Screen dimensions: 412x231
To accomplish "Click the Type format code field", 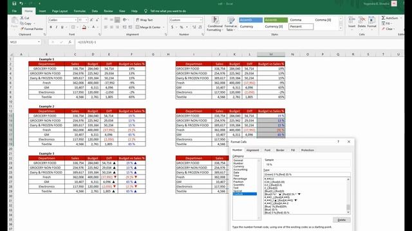I will (307, 174).
